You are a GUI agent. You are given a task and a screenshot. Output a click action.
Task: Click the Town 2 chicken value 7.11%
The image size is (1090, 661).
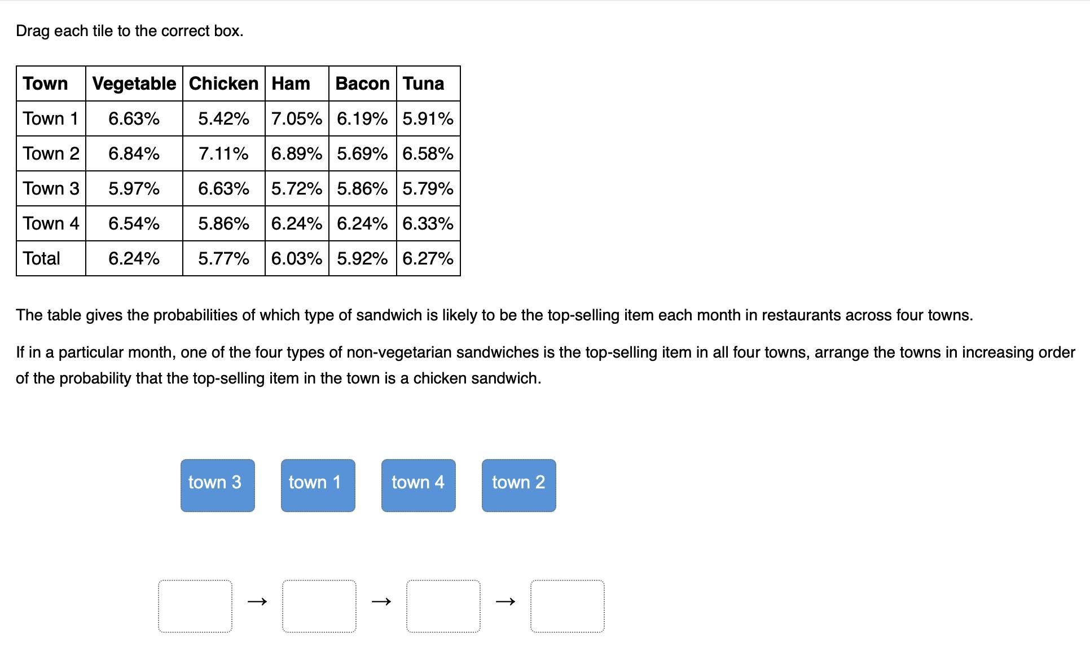pyautogui.click(x=223, y=153)
